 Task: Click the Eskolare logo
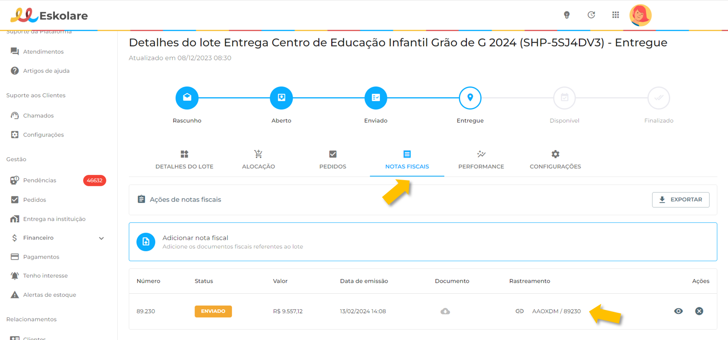coord(49,15)
